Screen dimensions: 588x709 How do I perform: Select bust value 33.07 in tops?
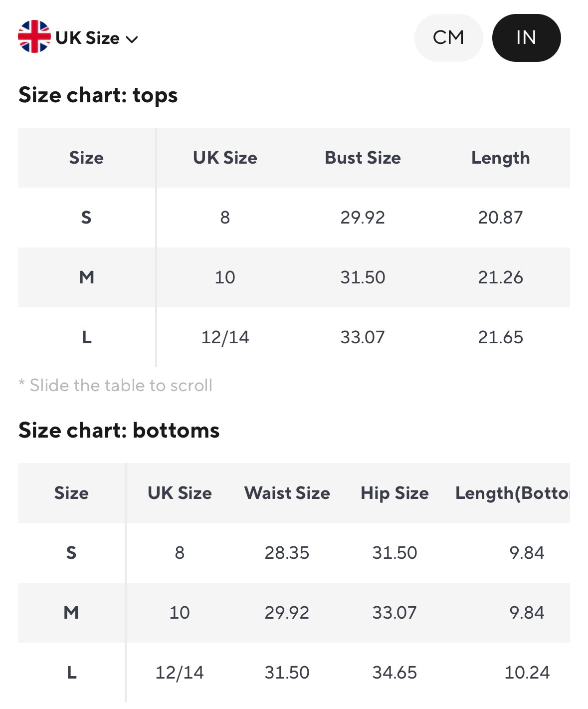click(x=363, y=337)
